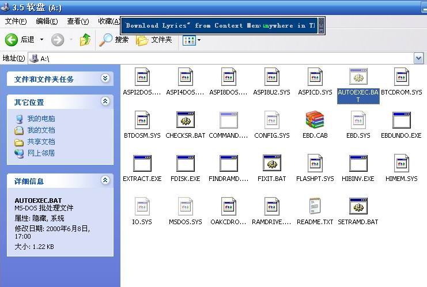
Task: Open the Back button history dropdown arrow
Action: point(41,40)
